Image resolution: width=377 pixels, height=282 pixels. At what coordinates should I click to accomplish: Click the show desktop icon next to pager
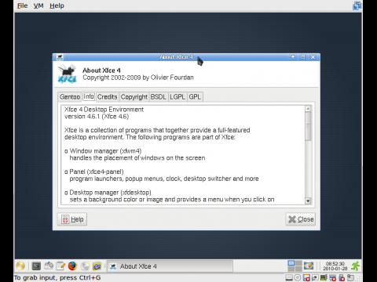[x=309, y=266]
